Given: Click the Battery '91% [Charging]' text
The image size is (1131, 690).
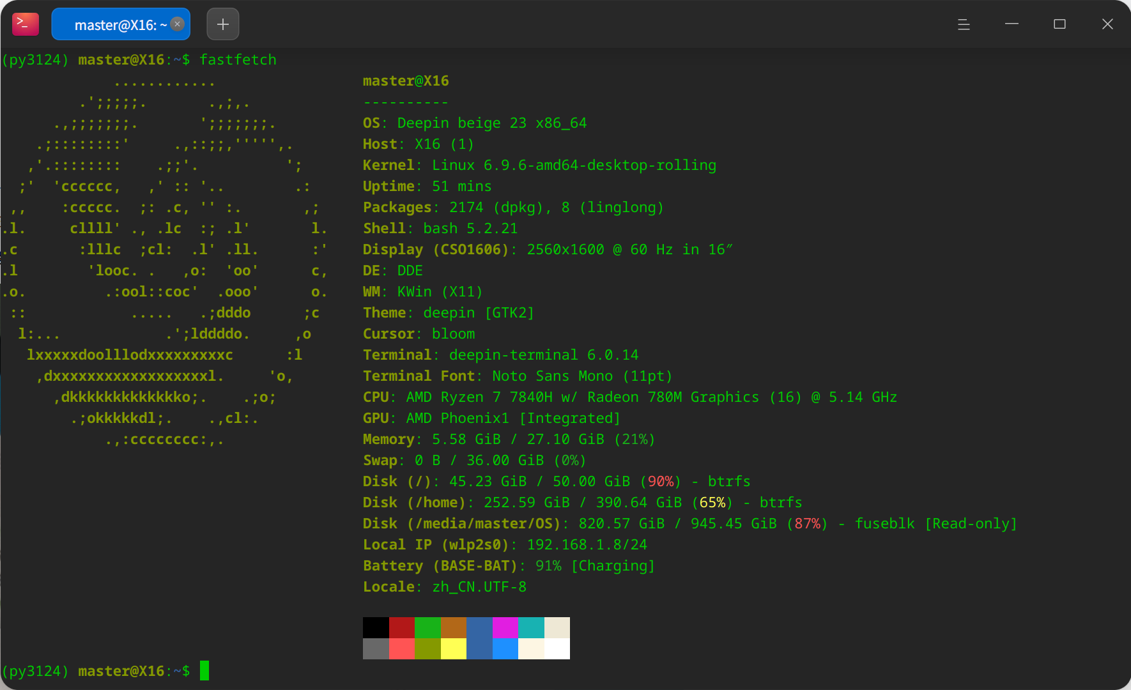Looking at the screenshot, I should tap(595, 565).
